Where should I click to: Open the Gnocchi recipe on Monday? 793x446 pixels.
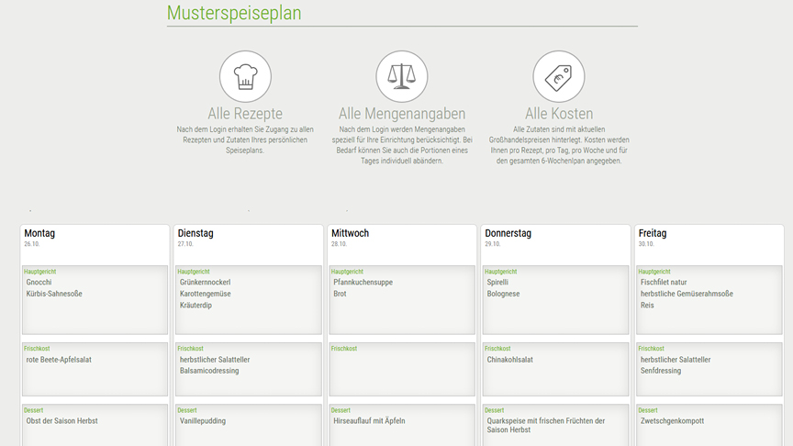(x=39, y=282)
